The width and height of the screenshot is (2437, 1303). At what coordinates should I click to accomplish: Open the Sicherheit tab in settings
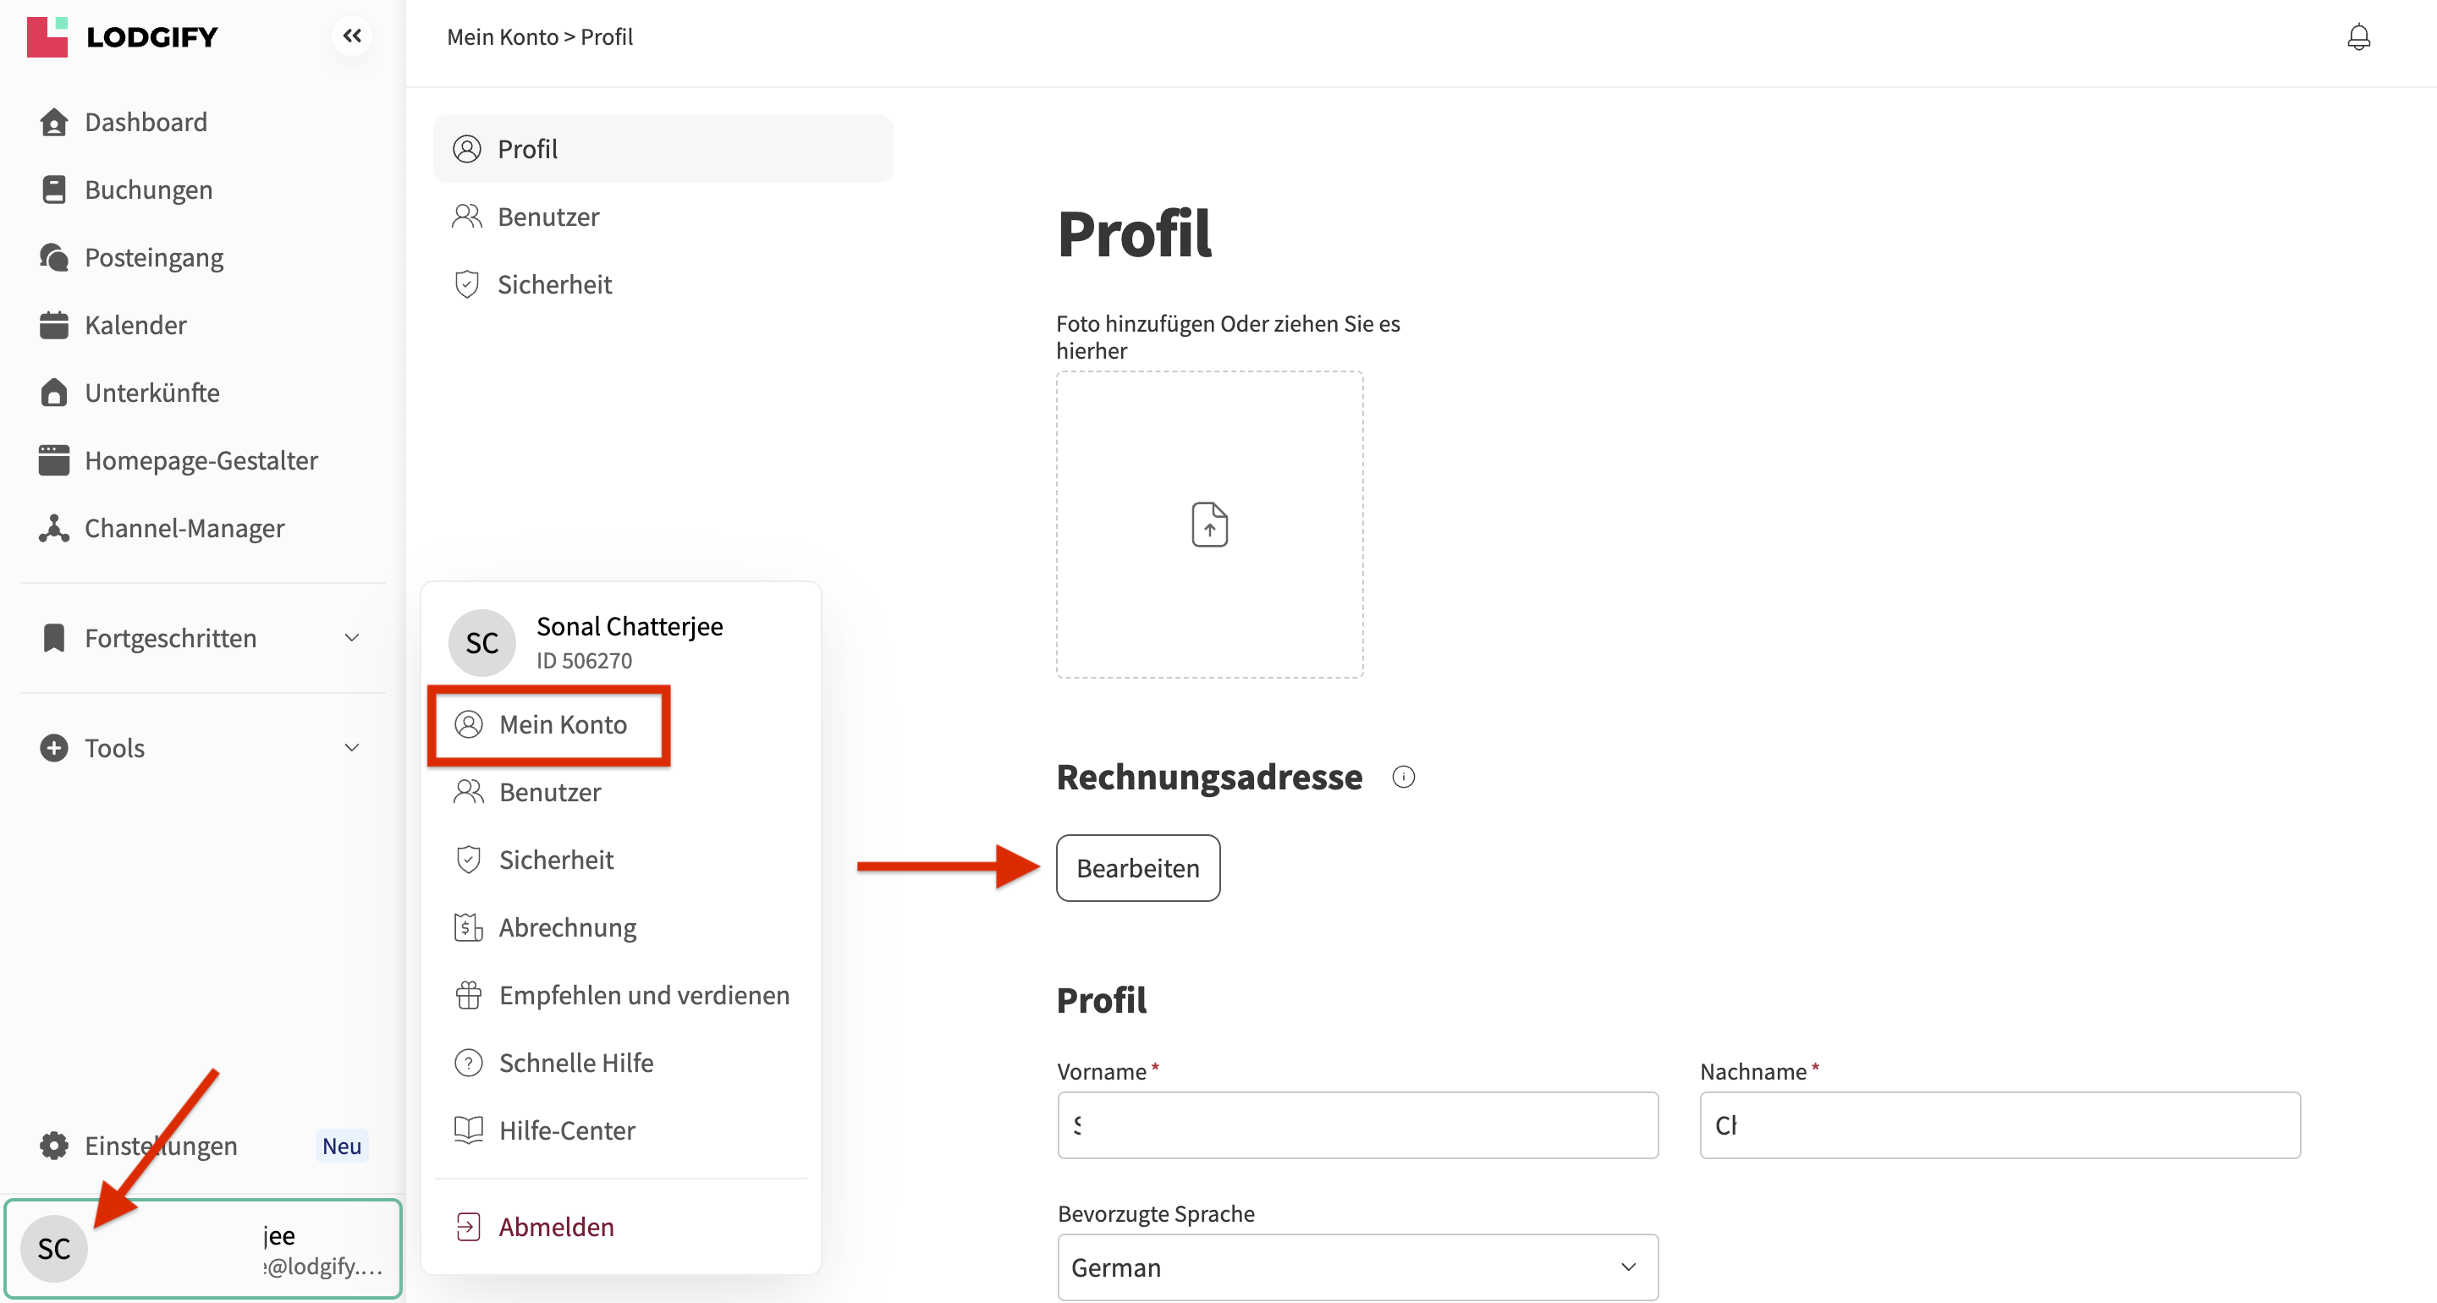(x=554, y=284)
